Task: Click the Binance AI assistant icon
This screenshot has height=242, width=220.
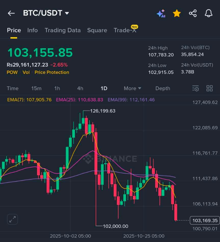Action: point(161,13)
